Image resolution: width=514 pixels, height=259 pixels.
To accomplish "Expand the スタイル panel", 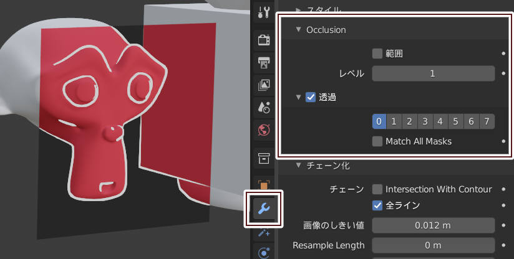I will [x=298, y=10].
